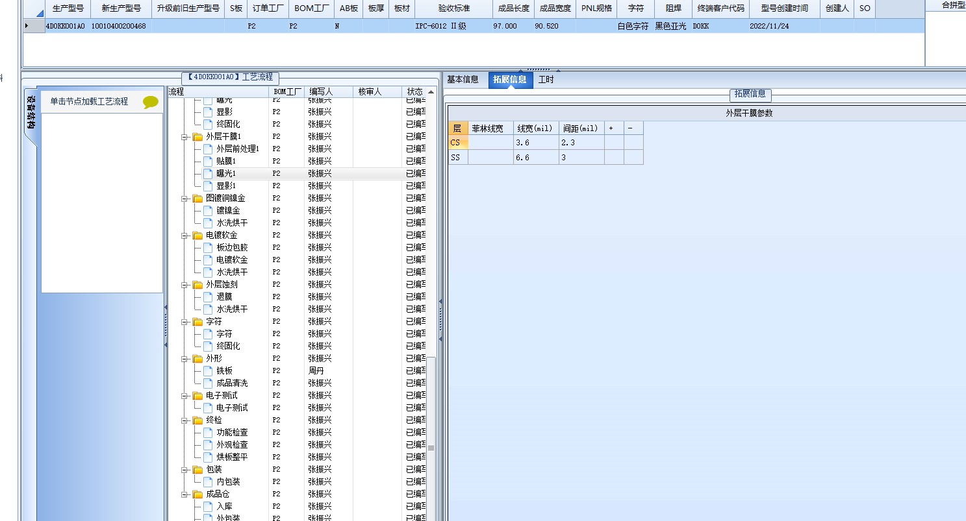966x521 pixels.
Task: Click the document icon beside 显影1
Action: click(208, 186)
